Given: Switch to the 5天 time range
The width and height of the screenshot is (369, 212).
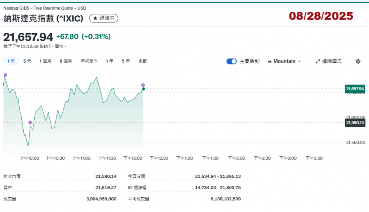Looking at the screenshot, I should click(27, 61).
